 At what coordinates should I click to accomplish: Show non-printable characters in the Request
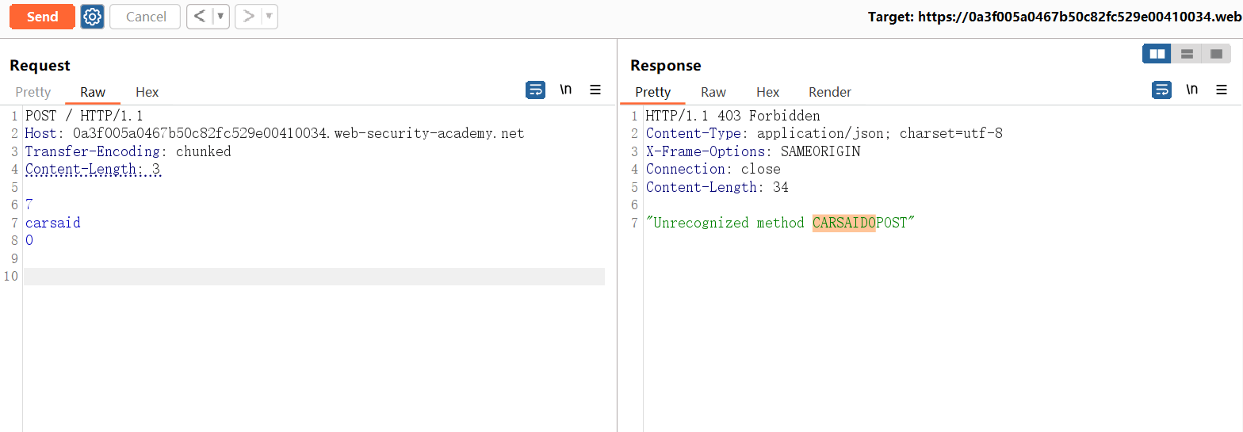(565, 90)
